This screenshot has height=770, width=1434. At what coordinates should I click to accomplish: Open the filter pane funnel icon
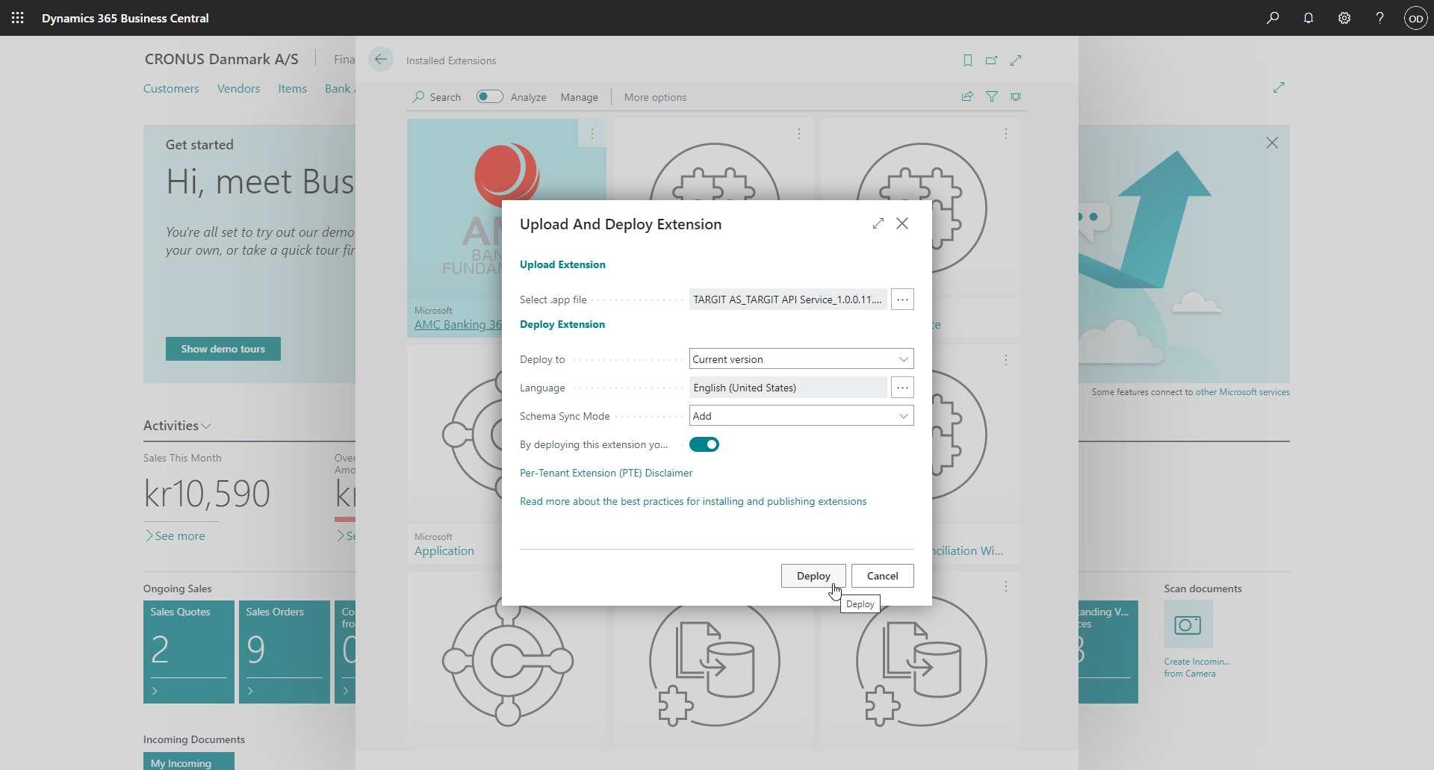click(992, 96)
